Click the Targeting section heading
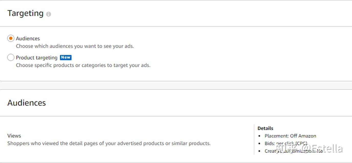 (26, 13)
